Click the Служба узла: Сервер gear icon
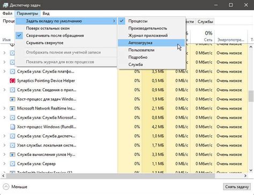Image resolution: width=254 pixels, height=195 pixels. [x=12, y=163]
